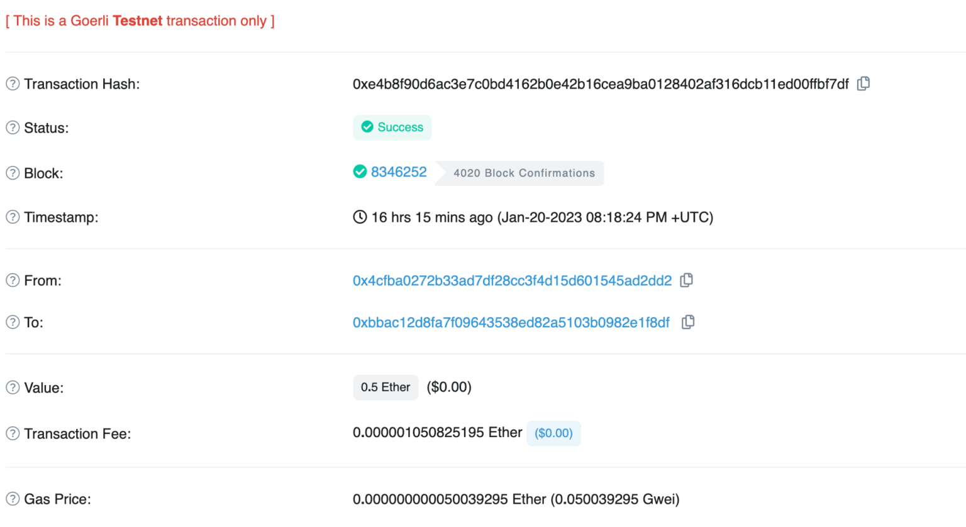Open block 8346252 details
Viewport: 966px width, 527px height.
point(399,171)
